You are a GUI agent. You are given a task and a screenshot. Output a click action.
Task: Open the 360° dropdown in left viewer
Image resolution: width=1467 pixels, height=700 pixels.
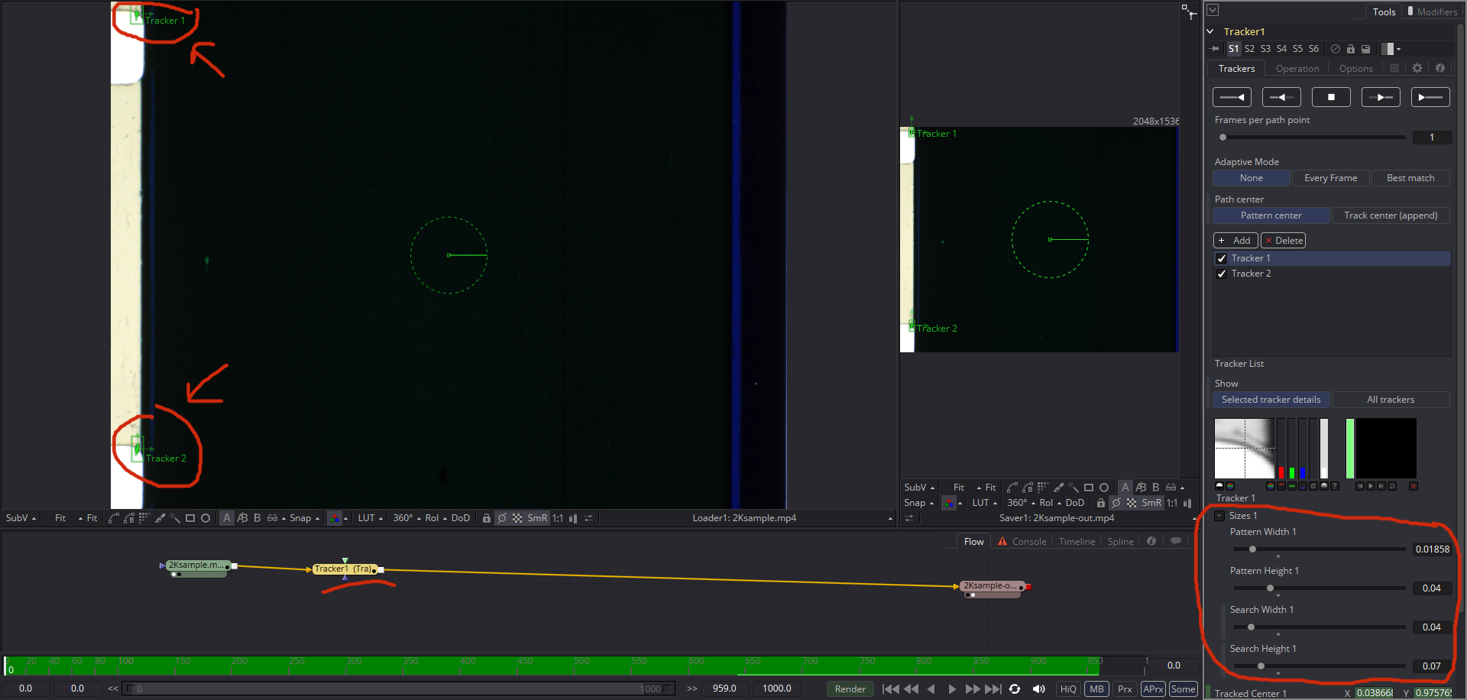pos(406,518)
